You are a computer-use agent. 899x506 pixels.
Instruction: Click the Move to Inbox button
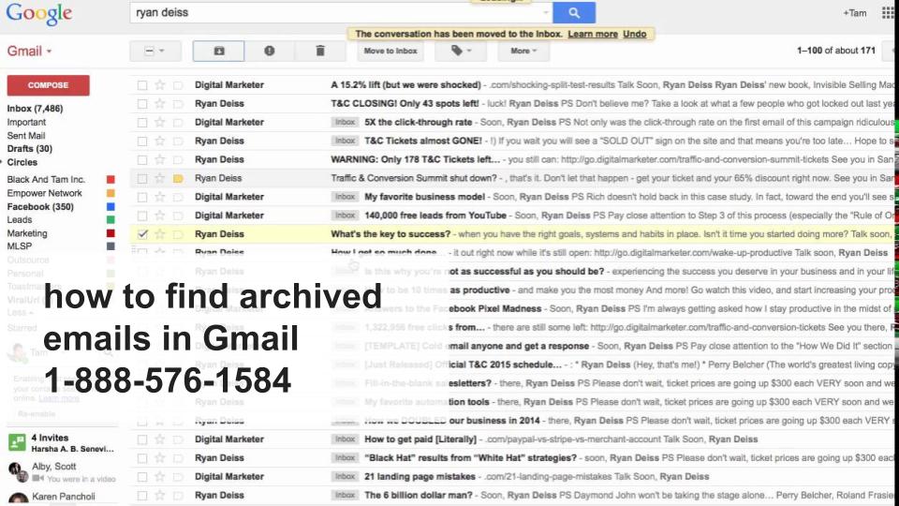click(391, 51)
